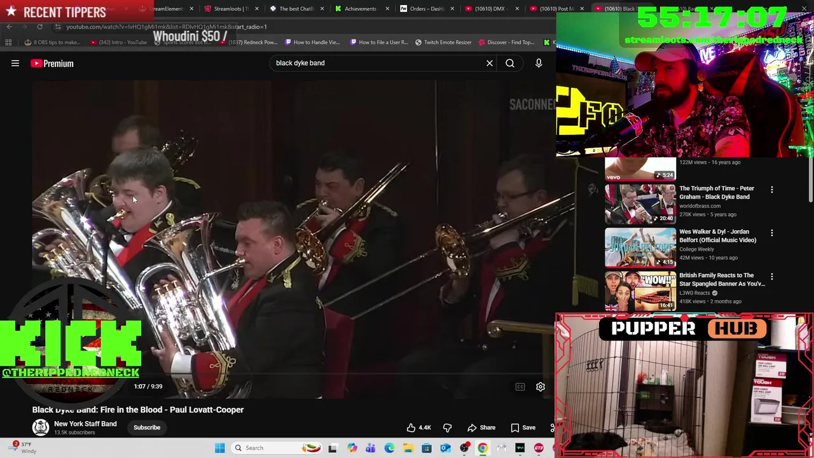814x458 pixels.
Task: Open the YouTube hamburger guide menu
Action: pos(15,63)
